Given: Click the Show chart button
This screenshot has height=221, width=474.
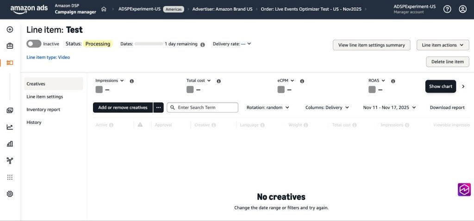Looking at the screenshot, I should (x=441, y=86).
